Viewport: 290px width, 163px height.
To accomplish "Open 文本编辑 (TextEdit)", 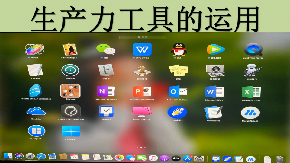I will (x=35, y=70).
